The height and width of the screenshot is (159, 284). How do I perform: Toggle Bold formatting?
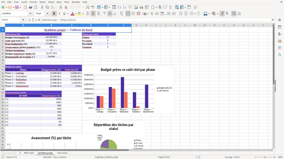click(x=54, y=14)
